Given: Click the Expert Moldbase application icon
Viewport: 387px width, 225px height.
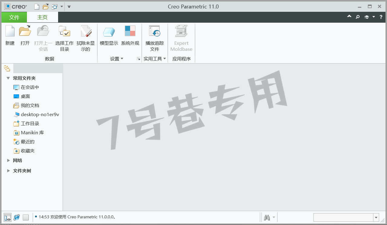Looking at the screenshot, I should (181, 31).
